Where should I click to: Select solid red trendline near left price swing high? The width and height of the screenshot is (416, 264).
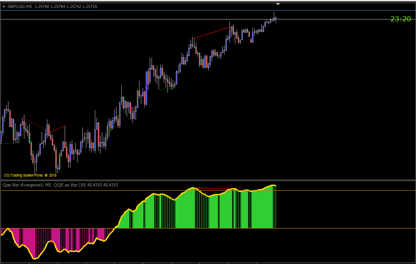(58, 129)
